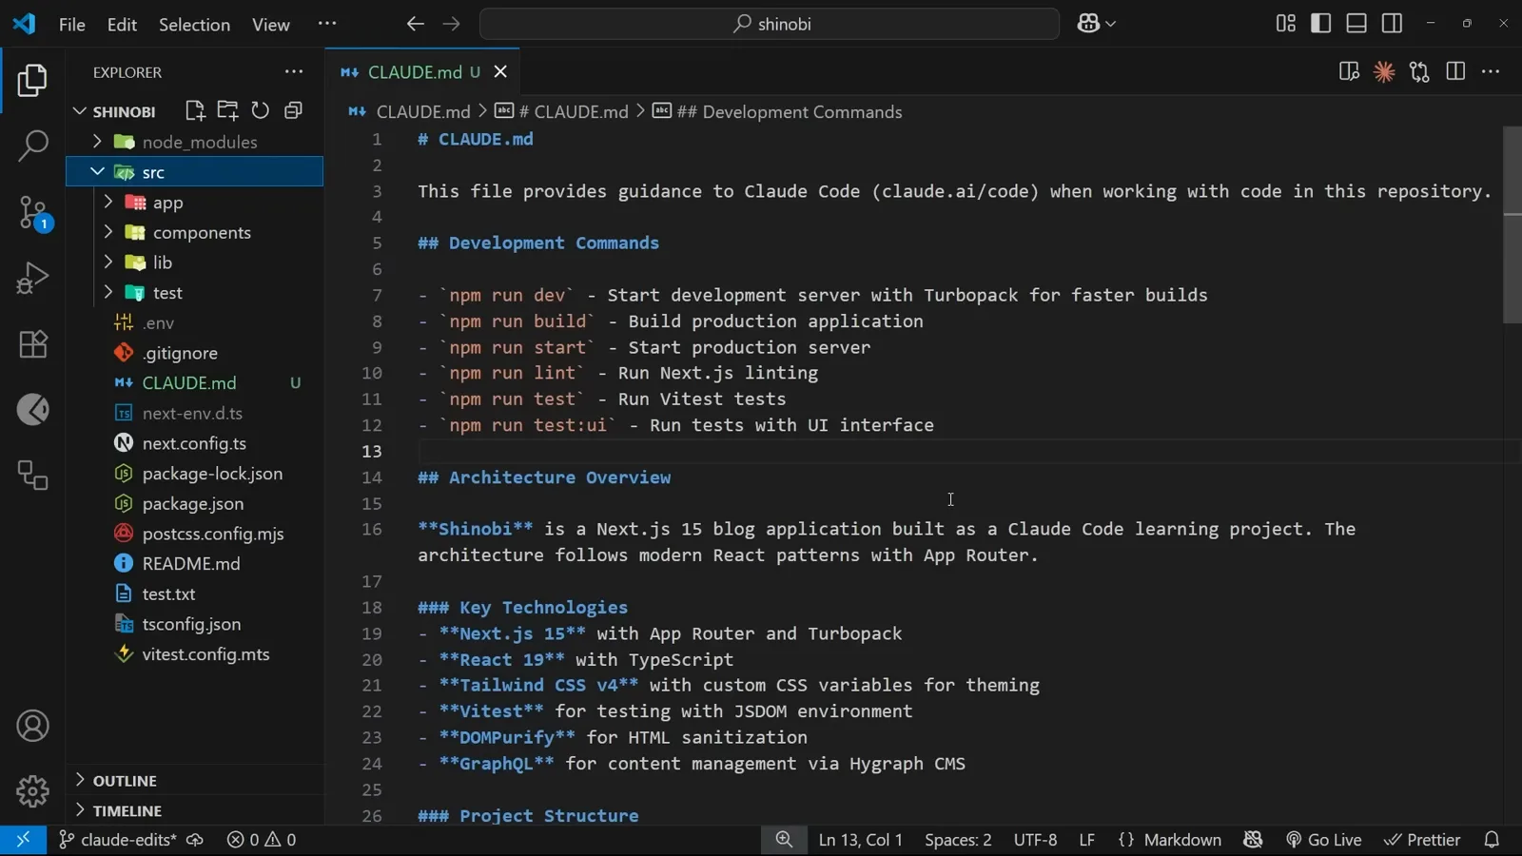Screen dimensions: 1522x856
Task: Toggle bottom panel visibility
Action: coord(1356,24)
